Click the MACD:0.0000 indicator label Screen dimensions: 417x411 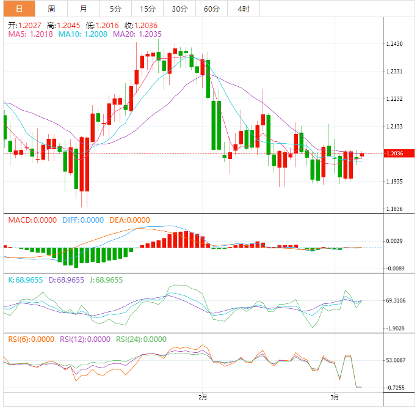point(32,220)
